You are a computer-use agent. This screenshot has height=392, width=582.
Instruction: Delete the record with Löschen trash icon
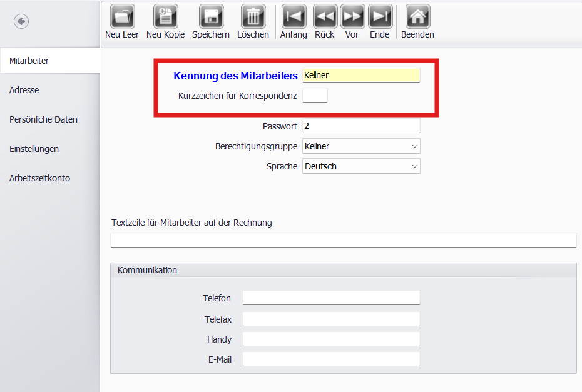point(253,16)
